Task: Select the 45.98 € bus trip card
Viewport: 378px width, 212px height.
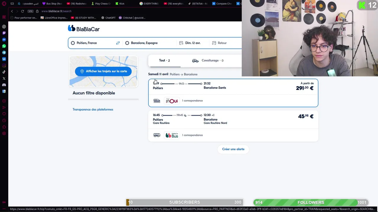Action: [233, 126]
